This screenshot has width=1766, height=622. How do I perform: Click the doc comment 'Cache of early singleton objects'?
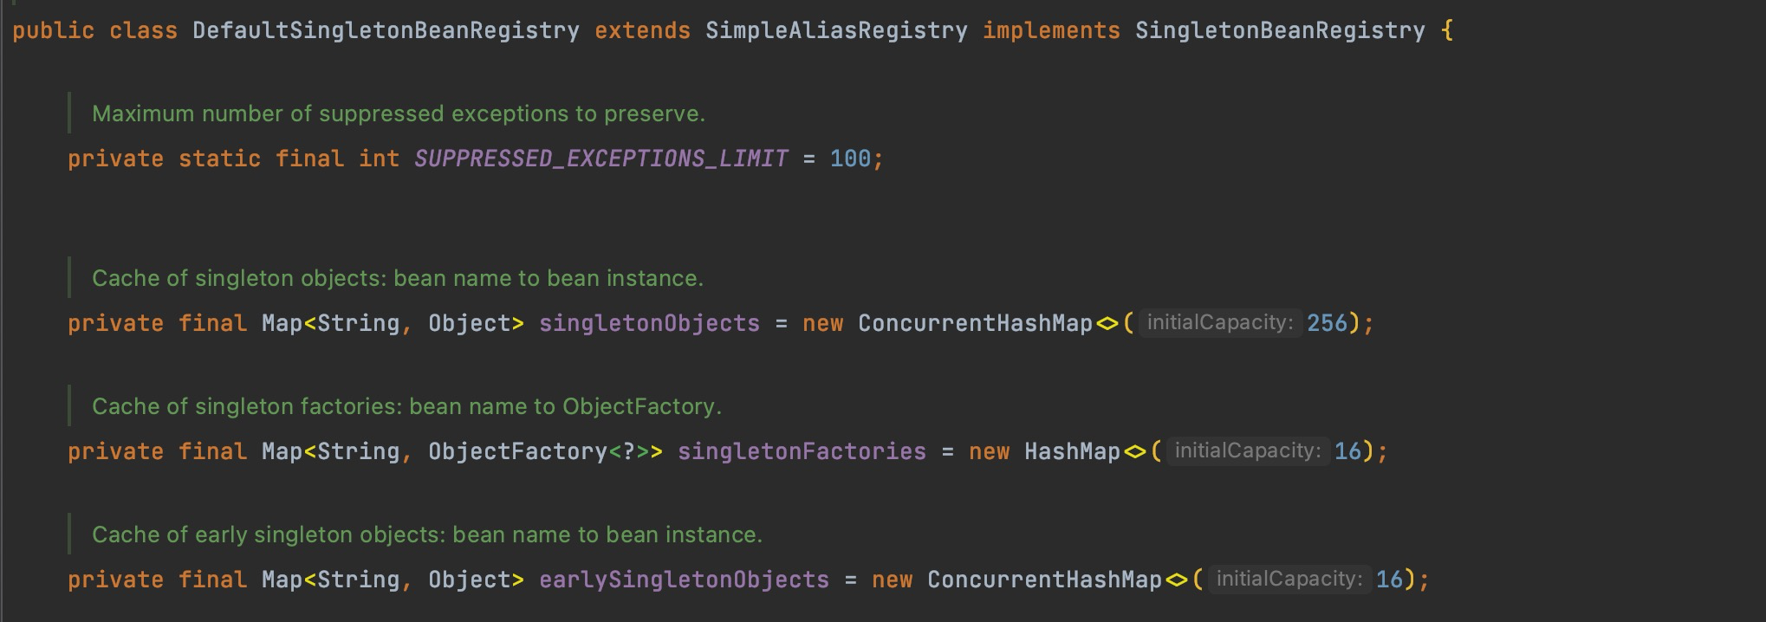(427, 535)
